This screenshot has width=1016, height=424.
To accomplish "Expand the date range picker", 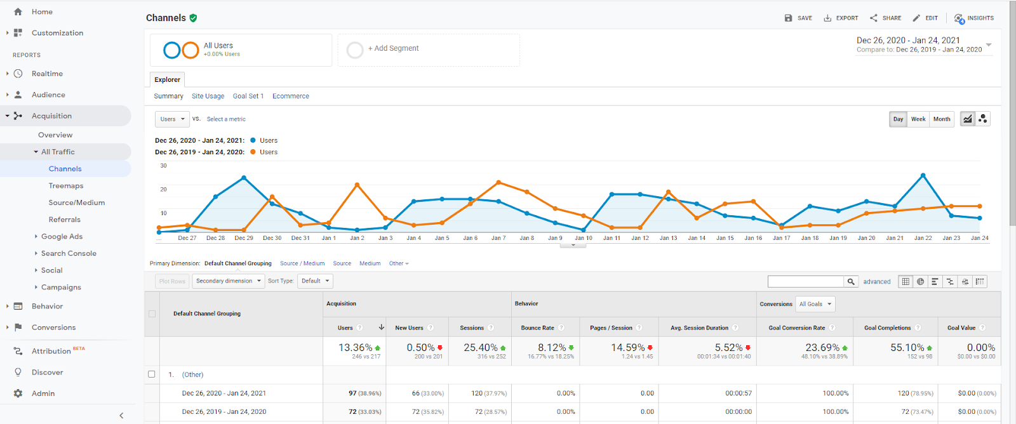I will [988, 44].
